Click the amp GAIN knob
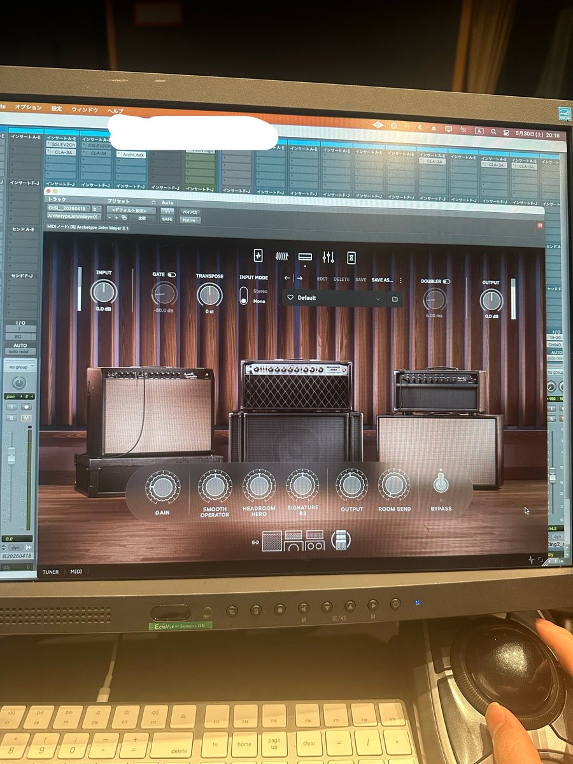Screen dimensions: 573x764 coord(162,488)
